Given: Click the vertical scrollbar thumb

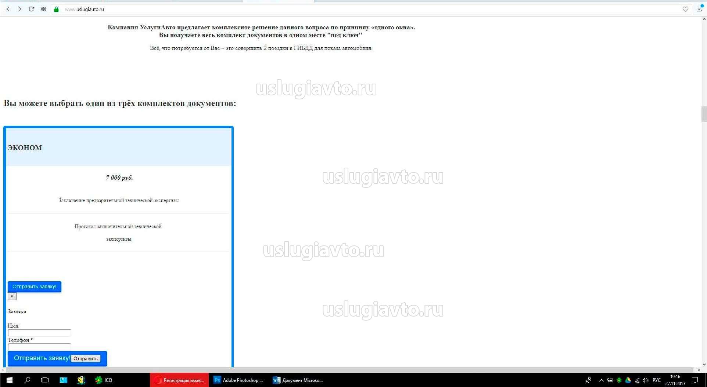Looking at the screenshot, I should point(704,114).
